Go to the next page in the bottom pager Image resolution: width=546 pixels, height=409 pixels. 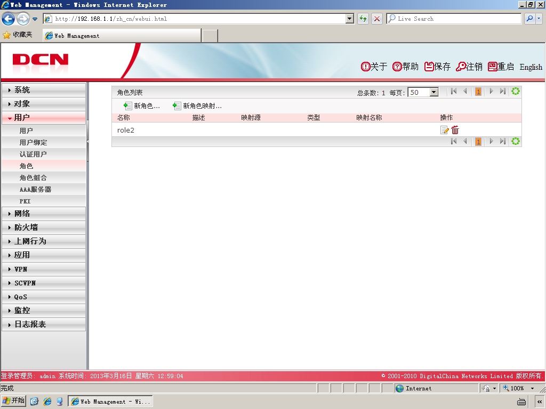491,141
